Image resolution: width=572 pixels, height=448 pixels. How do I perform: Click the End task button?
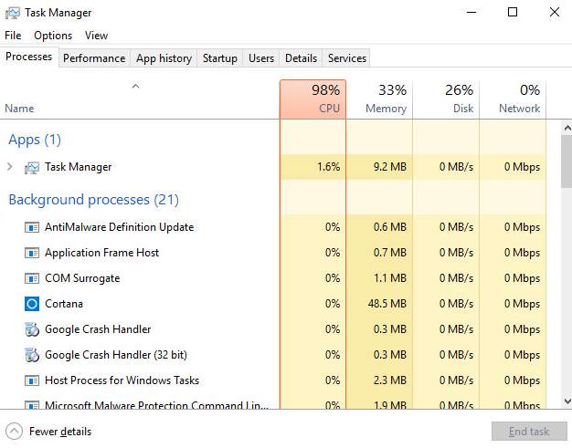pyautogui.click(x=529, y=432)
